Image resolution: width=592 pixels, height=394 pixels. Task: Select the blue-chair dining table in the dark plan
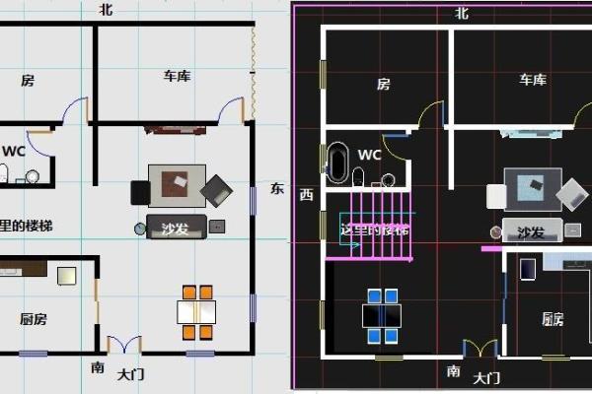tap(381, 315)
